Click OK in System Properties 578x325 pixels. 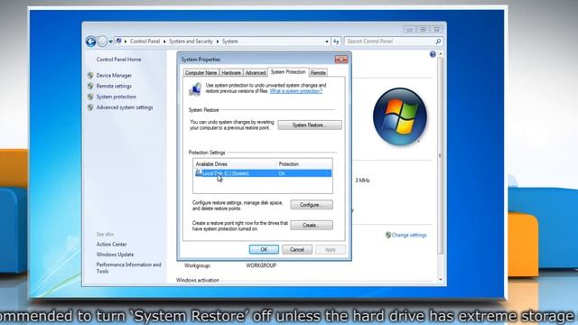click(264, 250)
